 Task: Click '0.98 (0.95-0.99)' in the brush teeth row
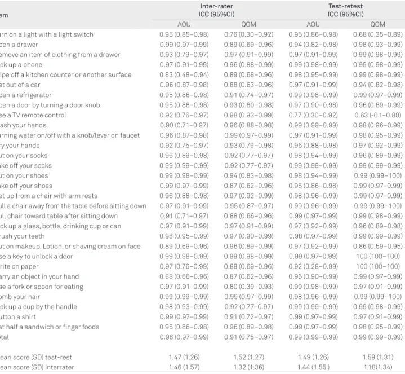pyautogui.click(x=184, y=236)
